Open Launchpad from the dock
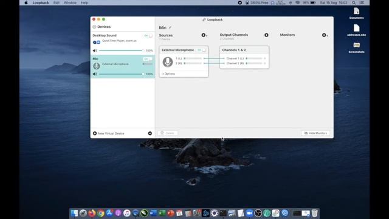This screenshot has height=219, width=389. [x=83, y=213]
